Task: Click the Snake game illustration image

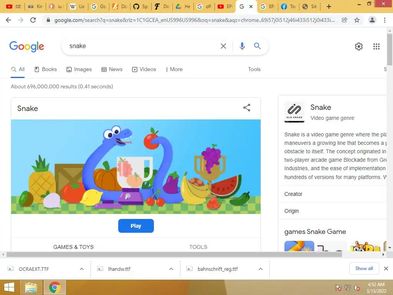Action: point(136,167)
